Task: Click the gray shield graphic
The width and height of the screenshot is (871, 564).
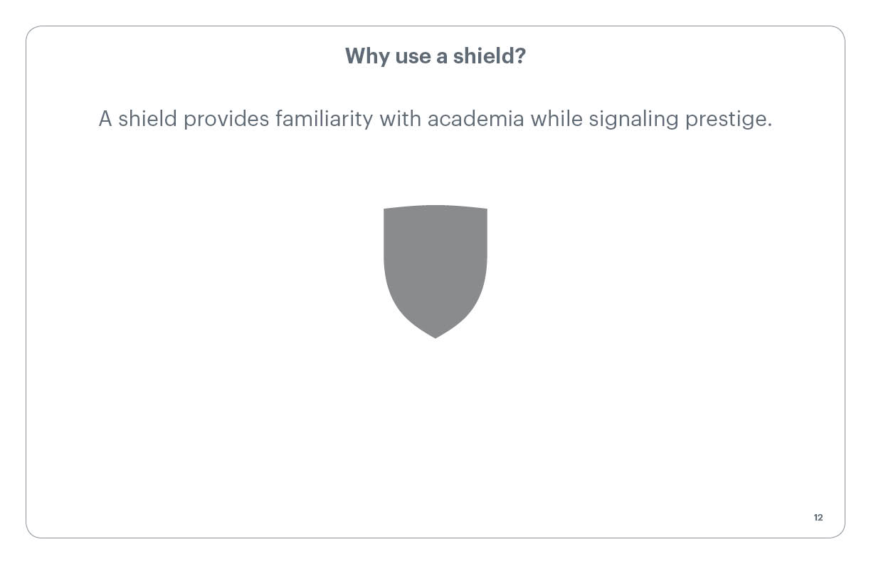Action: (x=435, y=271)
